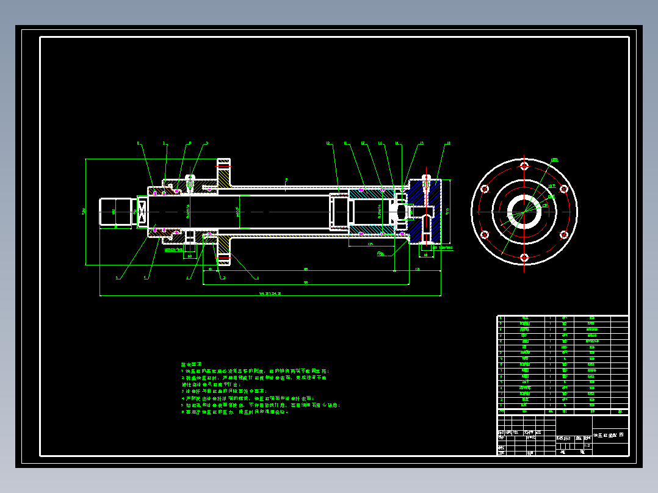
Task: Click the yellow hatched mounting flange top
Action: tap(223, 173)
